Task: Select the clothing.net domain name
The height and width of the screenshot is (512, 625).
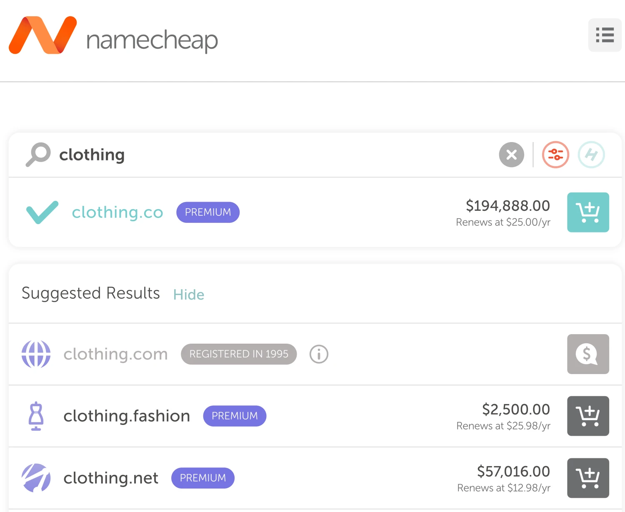Action: pyautogui.click(x=111, y=478)
